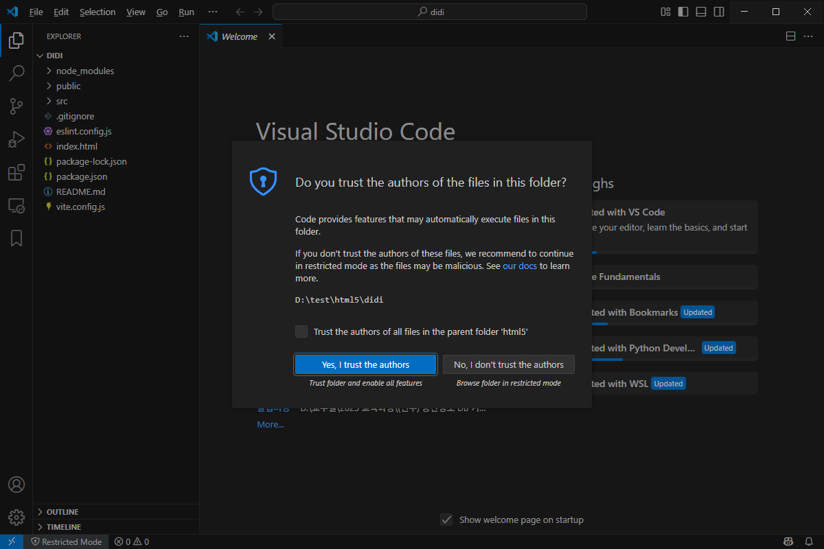This screenshot has width=824, height=549.
Task: Click the didi search command box
Action: point(430,12)
